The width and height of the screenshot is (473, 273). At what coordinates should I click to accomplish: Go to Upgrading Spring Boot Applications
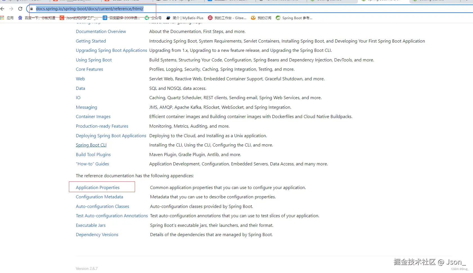pyautogui.click(x=111, y=50)
